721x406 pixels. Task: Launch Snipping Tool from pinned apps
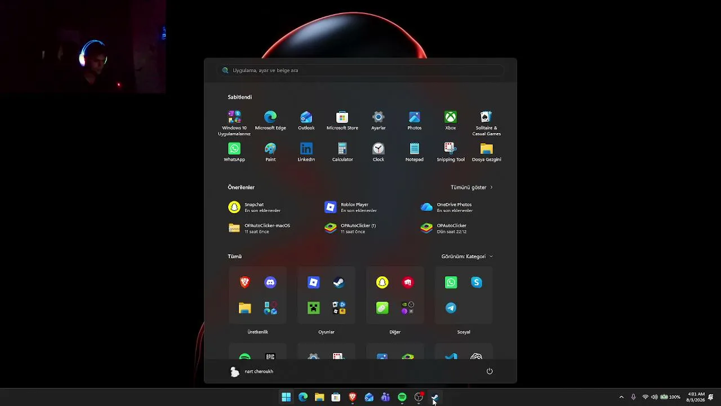coord(451,152)
